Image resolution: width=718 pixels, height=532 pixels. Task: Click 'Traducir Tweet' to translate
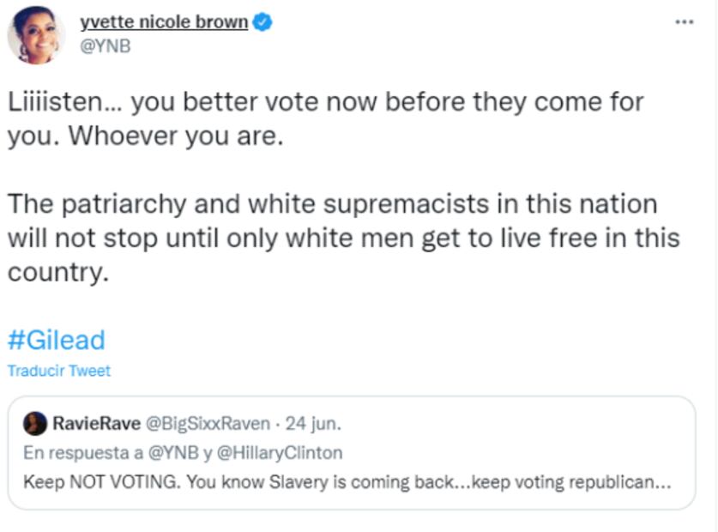(59, 371)
